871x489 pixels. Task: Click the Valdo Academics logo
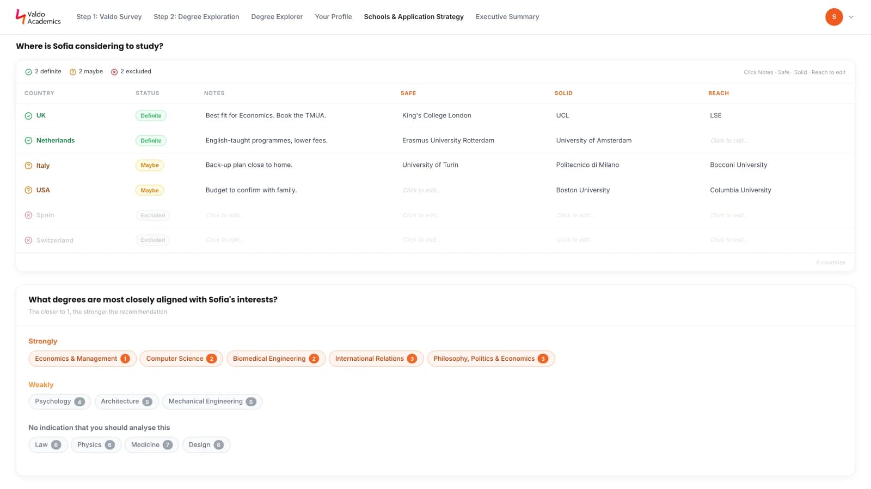pos(38,17)
